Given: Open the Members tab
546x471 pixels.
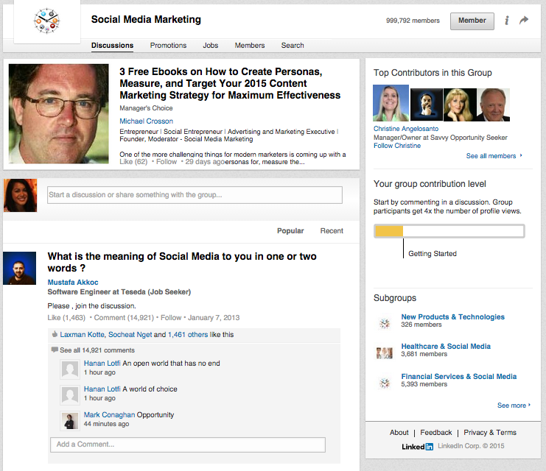Looking at the screenshot, I should point(250,45).
